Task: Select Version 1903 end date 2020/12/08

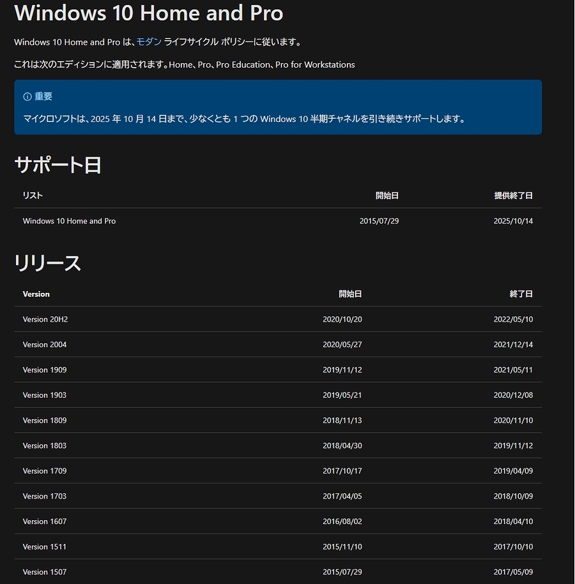Action: pos(513,395)
